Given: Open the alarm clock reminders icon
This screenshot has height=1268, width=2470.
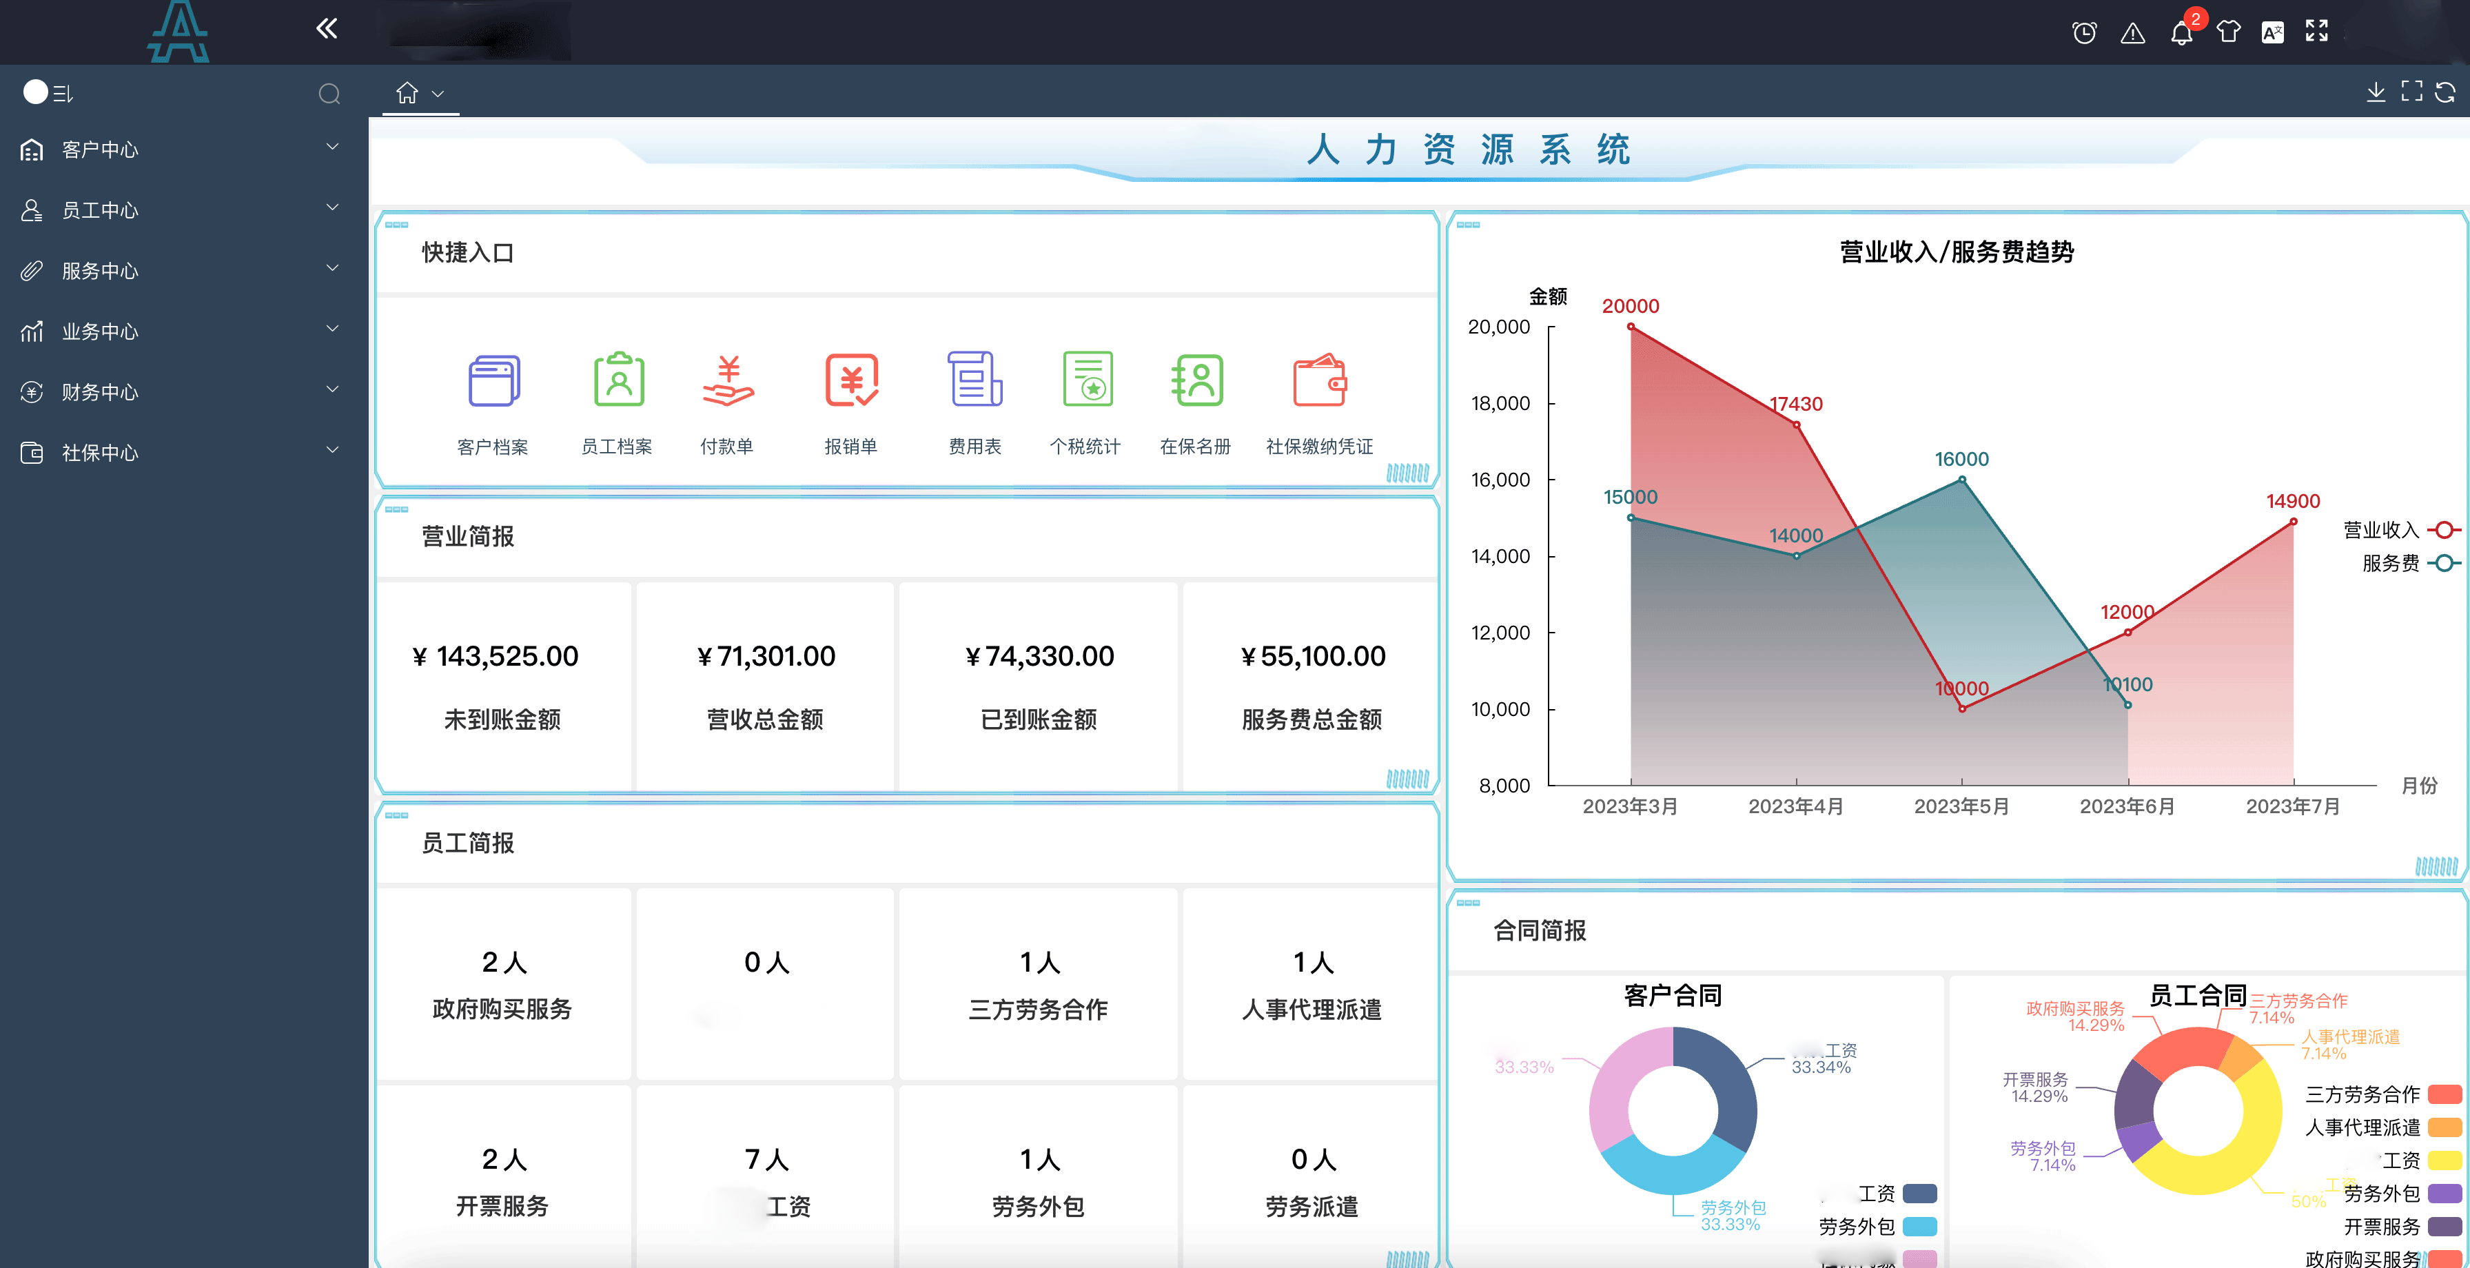Looking at the screenshot, I should (x=2083, y=32).
